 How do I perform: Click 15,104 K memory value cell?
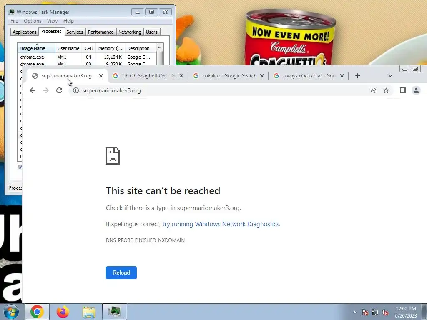pyautogui.click(x=113, y=57)
